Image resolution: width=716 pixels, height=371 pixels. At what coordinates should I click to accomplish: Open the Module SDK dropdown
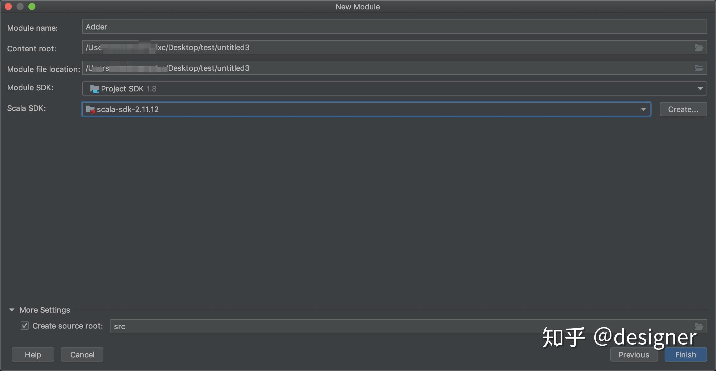[394, 88]
